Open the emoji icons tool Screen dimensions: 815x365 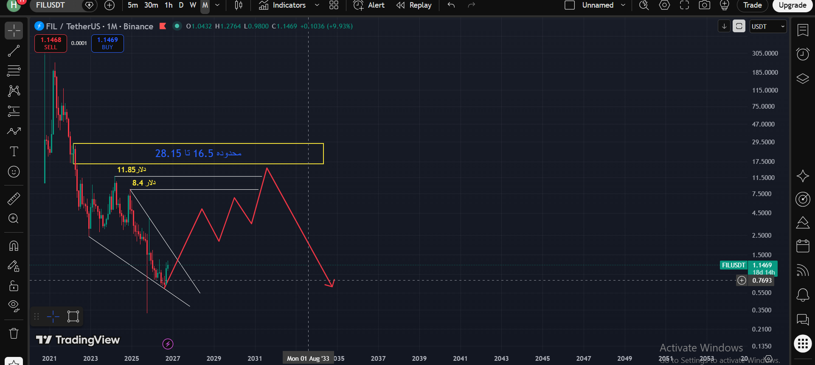pos(14,172)
